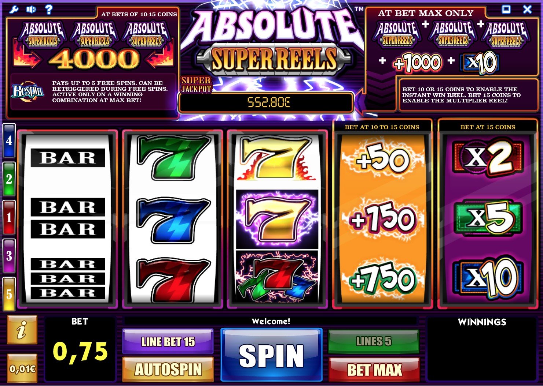The image size is (543, 386).
Task: Change LINES 5 selection
Action: tap(374, 342)
